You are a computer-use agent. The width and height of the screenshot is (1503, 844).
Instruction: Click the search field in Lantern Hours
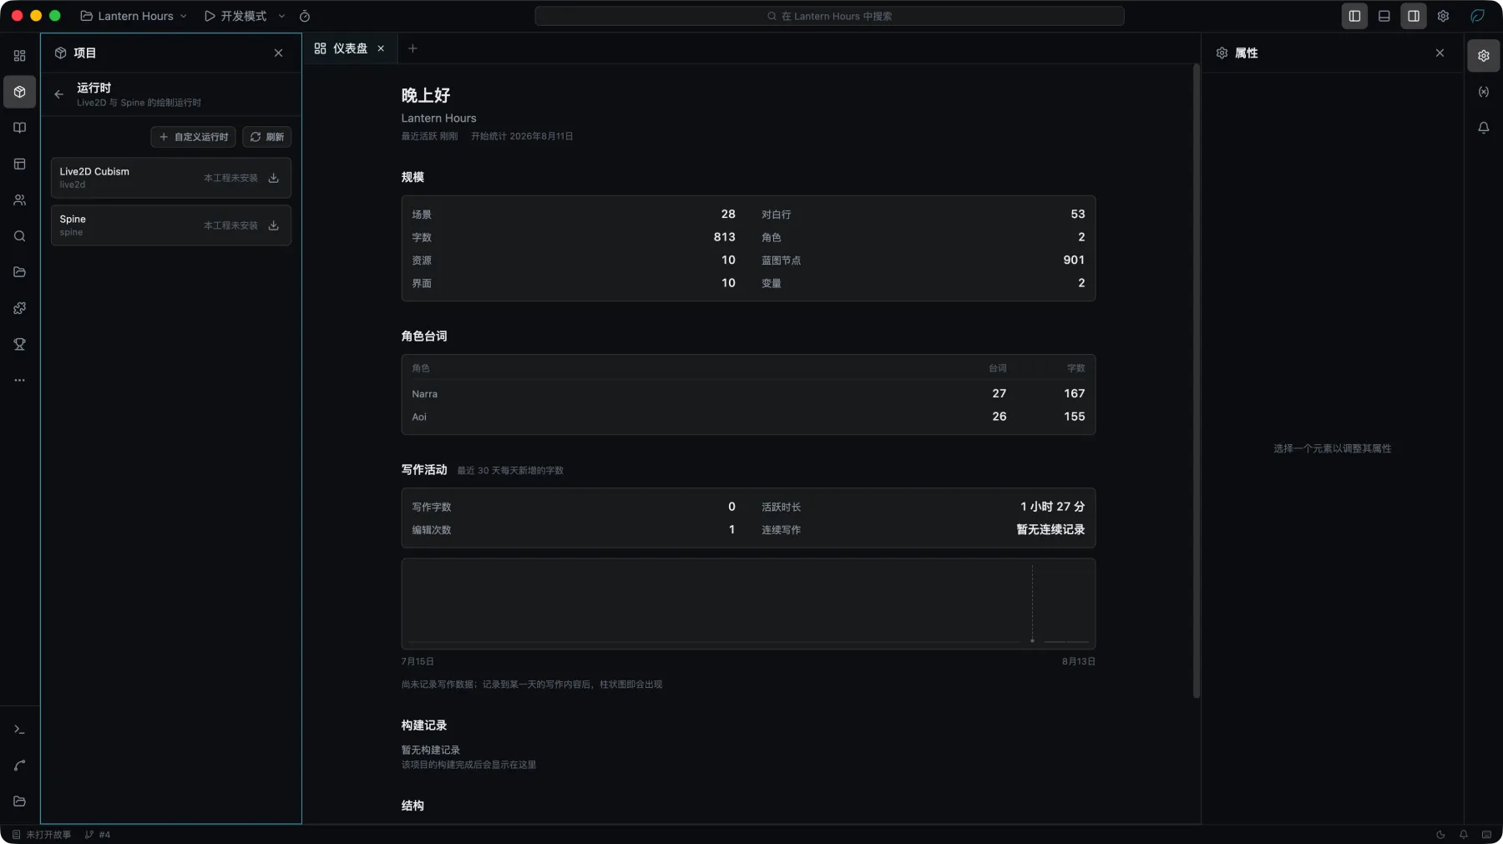coord(829,16)
